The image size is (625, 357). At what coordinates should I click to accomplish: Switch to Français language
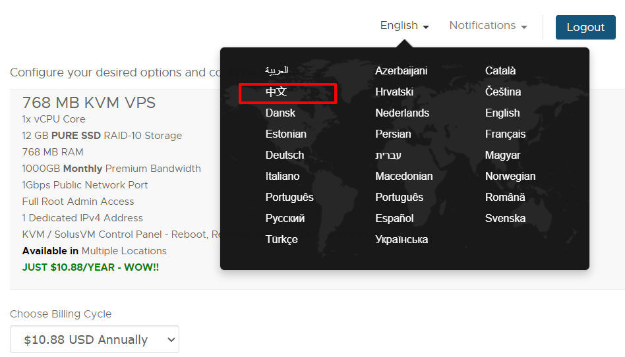(x=505, y=134)
